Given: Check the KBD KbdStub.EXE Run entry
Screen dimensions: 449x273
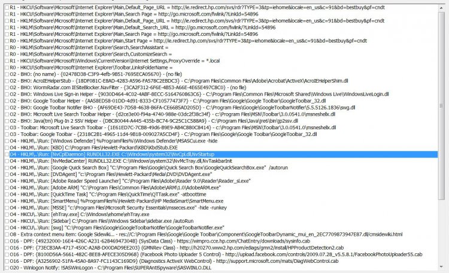Looking at the screenshot, I should click(7, 148).
